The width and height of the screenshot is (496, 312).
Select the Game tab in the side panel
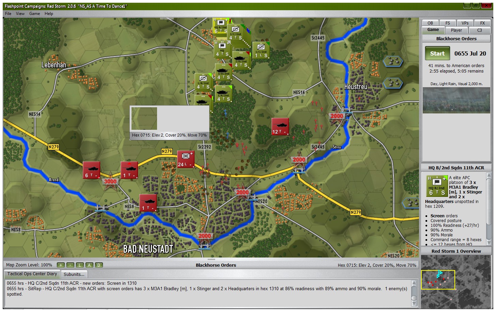[433, 30]
